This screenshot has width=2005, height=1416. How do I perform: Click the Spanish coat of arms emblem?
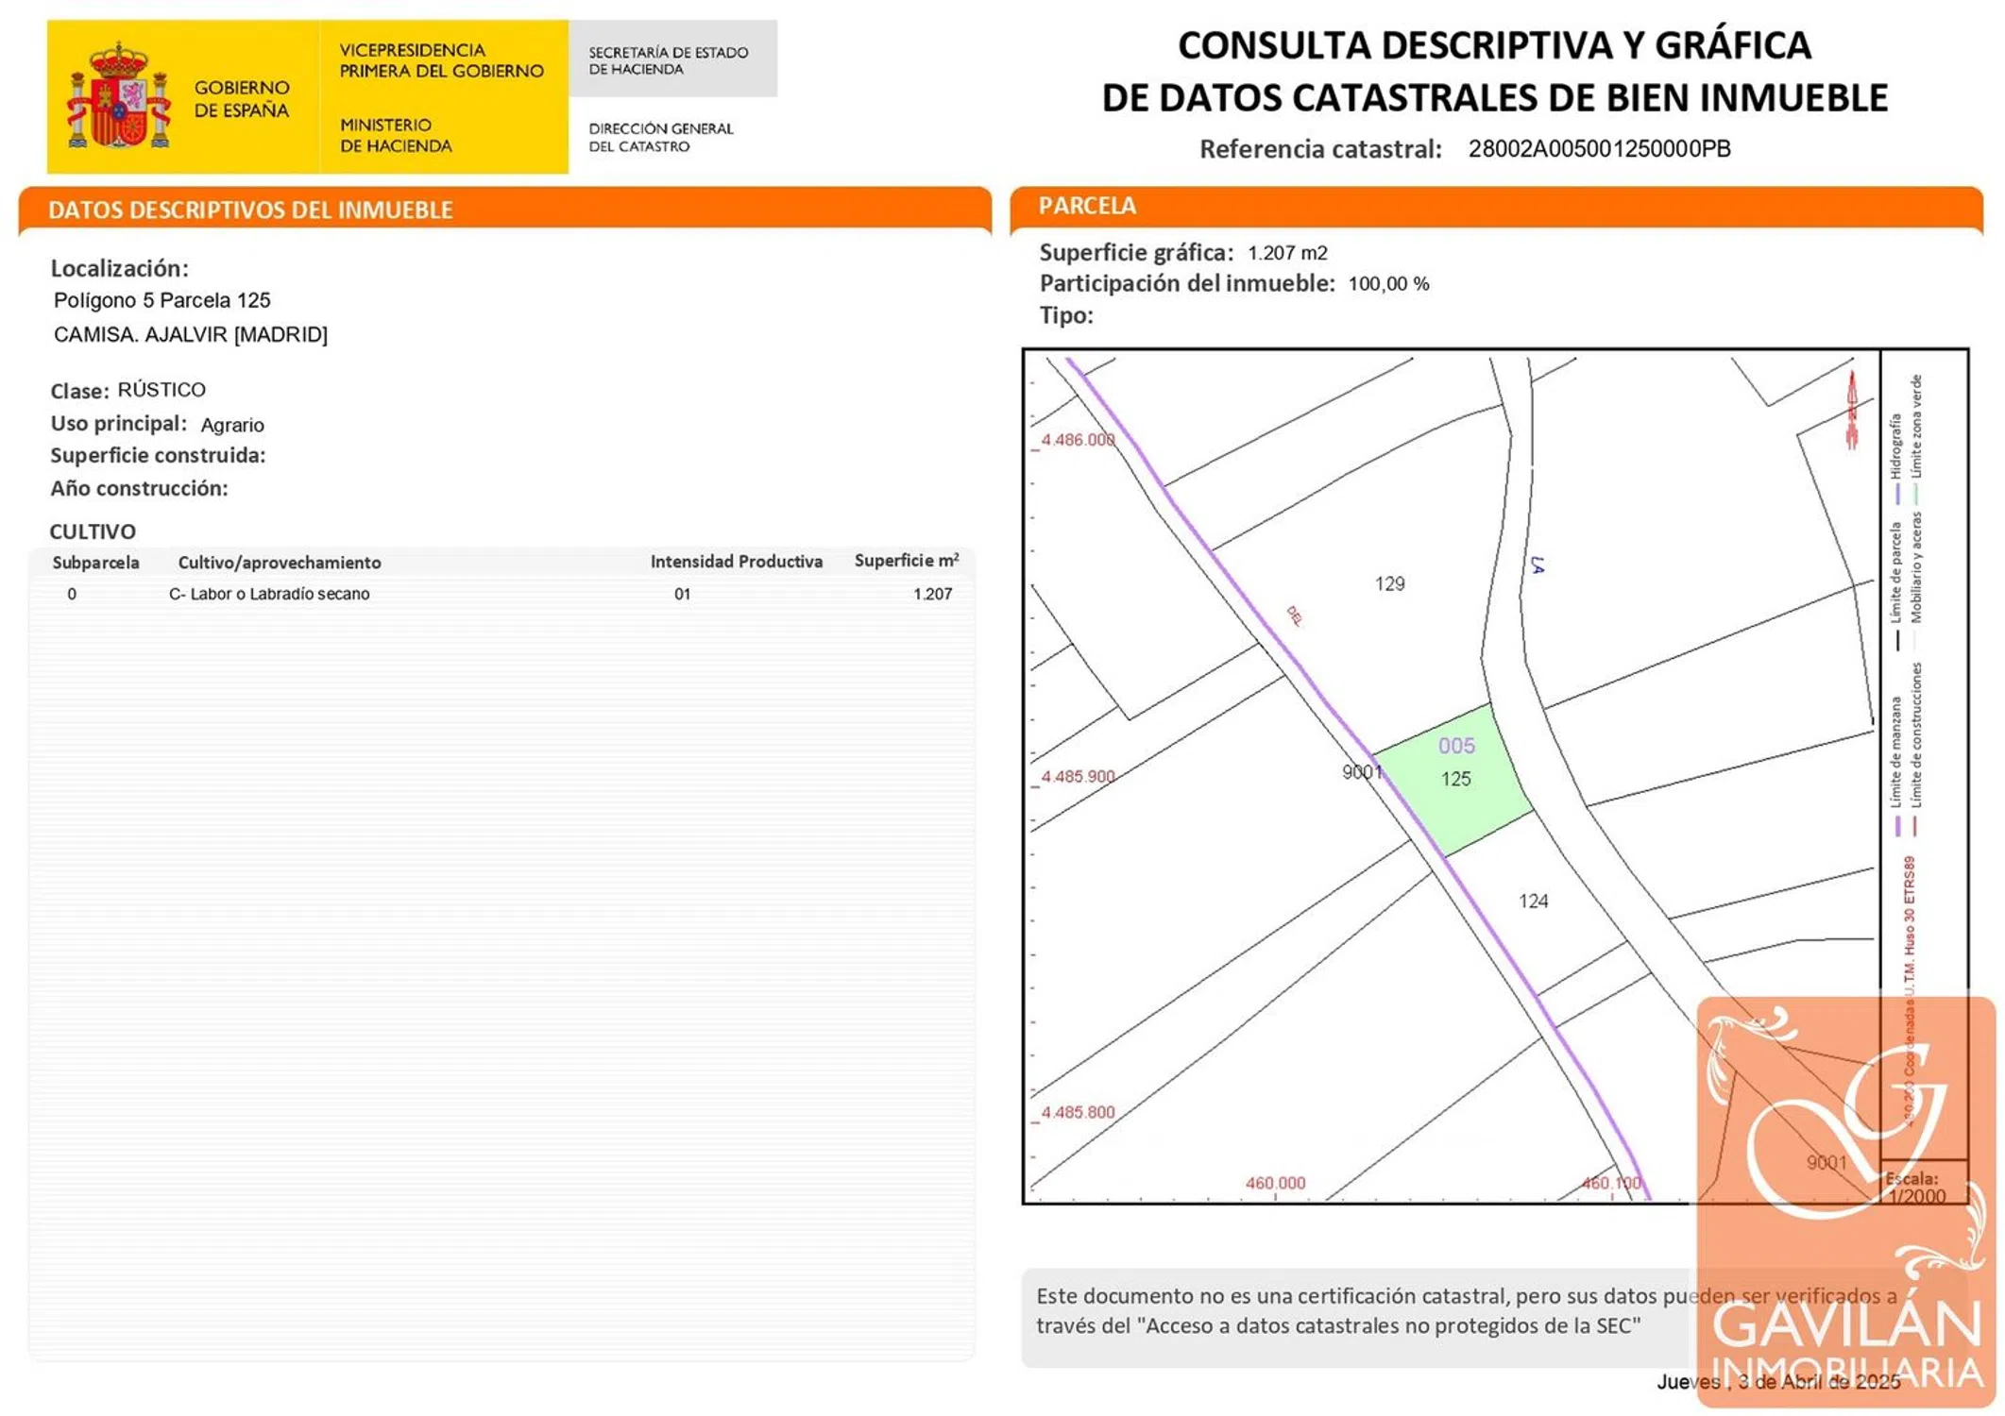point(118,95)
